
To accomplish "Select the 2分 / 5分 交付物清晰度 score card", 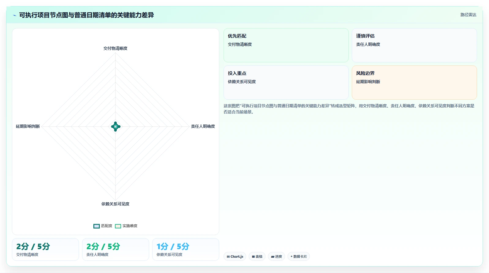I will click(x=45, y=249).
